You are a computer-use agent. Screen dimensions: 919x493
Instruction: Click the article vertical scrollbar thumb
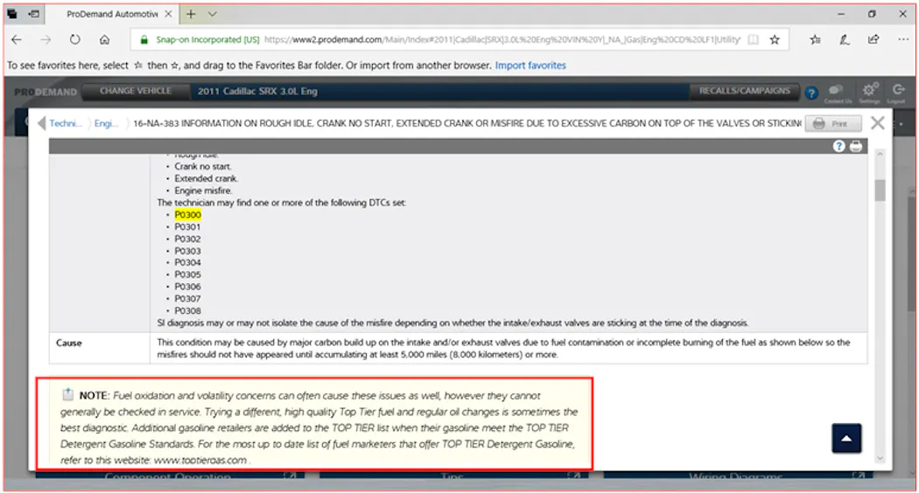pyautogui.click(x=880, y=191)
